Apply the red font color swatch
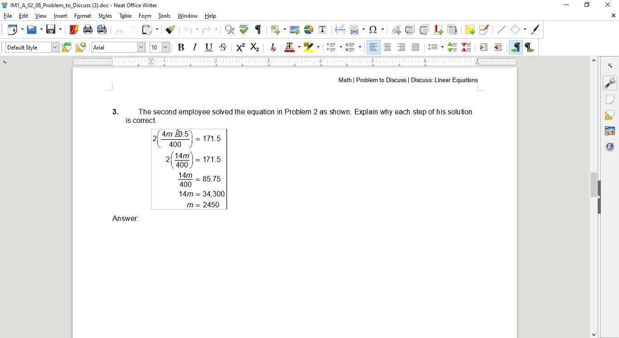619x338 pixels. click(x=289, y=47)
